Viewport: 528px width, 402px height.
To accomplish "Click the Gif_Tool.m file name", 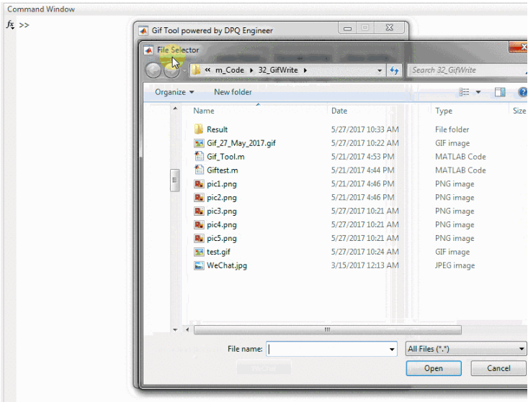I will point(225,157).
